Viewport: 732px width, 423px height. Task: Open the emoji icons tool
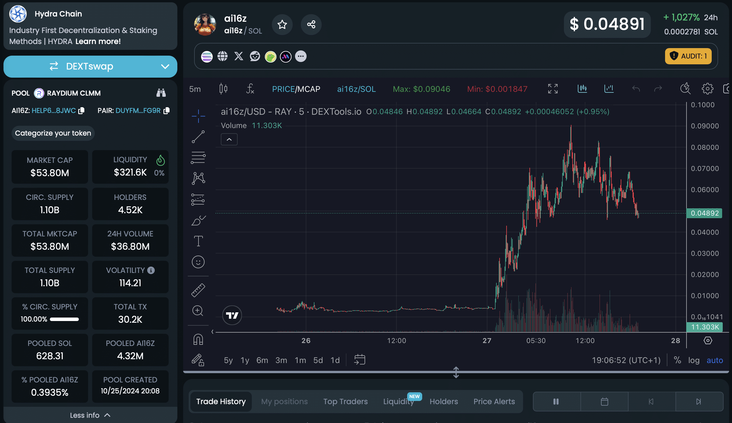[198, 262]
